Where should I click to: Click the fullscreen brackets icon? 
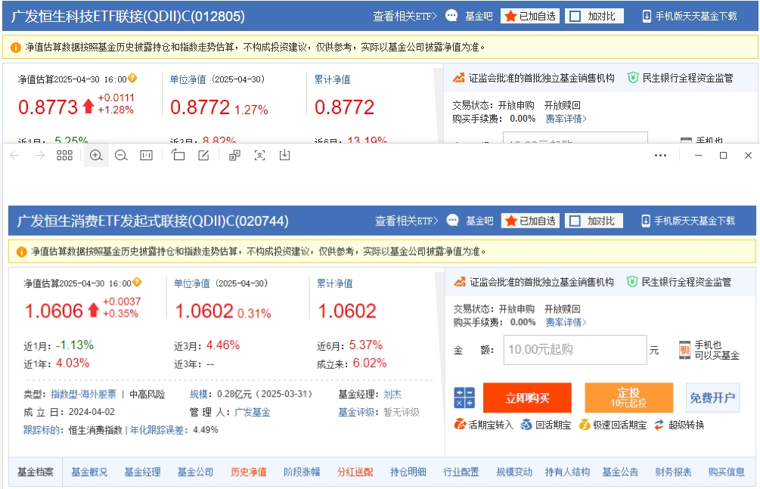(x=260, y=156)
